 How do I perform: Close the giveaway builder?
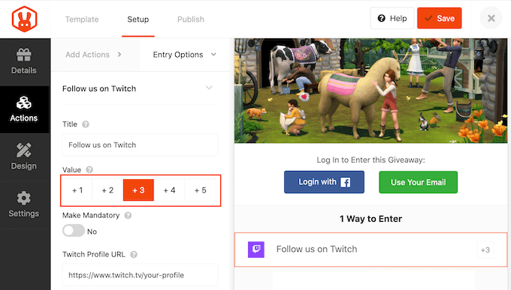point(491,18)
